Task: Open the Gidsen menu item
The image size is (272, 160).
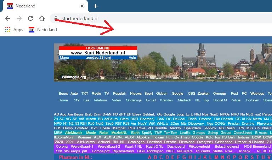Action: [x=161, y=94]
